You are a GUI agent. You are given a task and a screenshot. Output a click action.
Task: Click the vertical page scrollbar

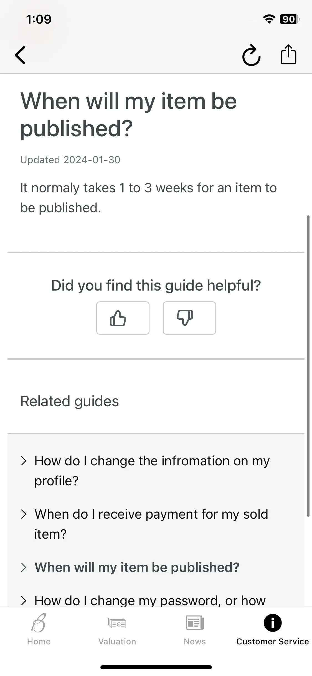[x=308, y=366]
